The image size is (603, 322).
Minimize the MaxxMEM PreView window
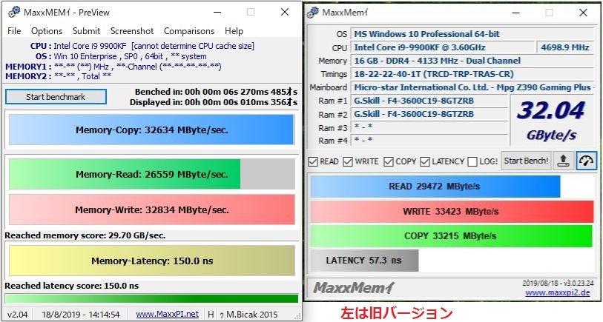click(x=217, y=13)
